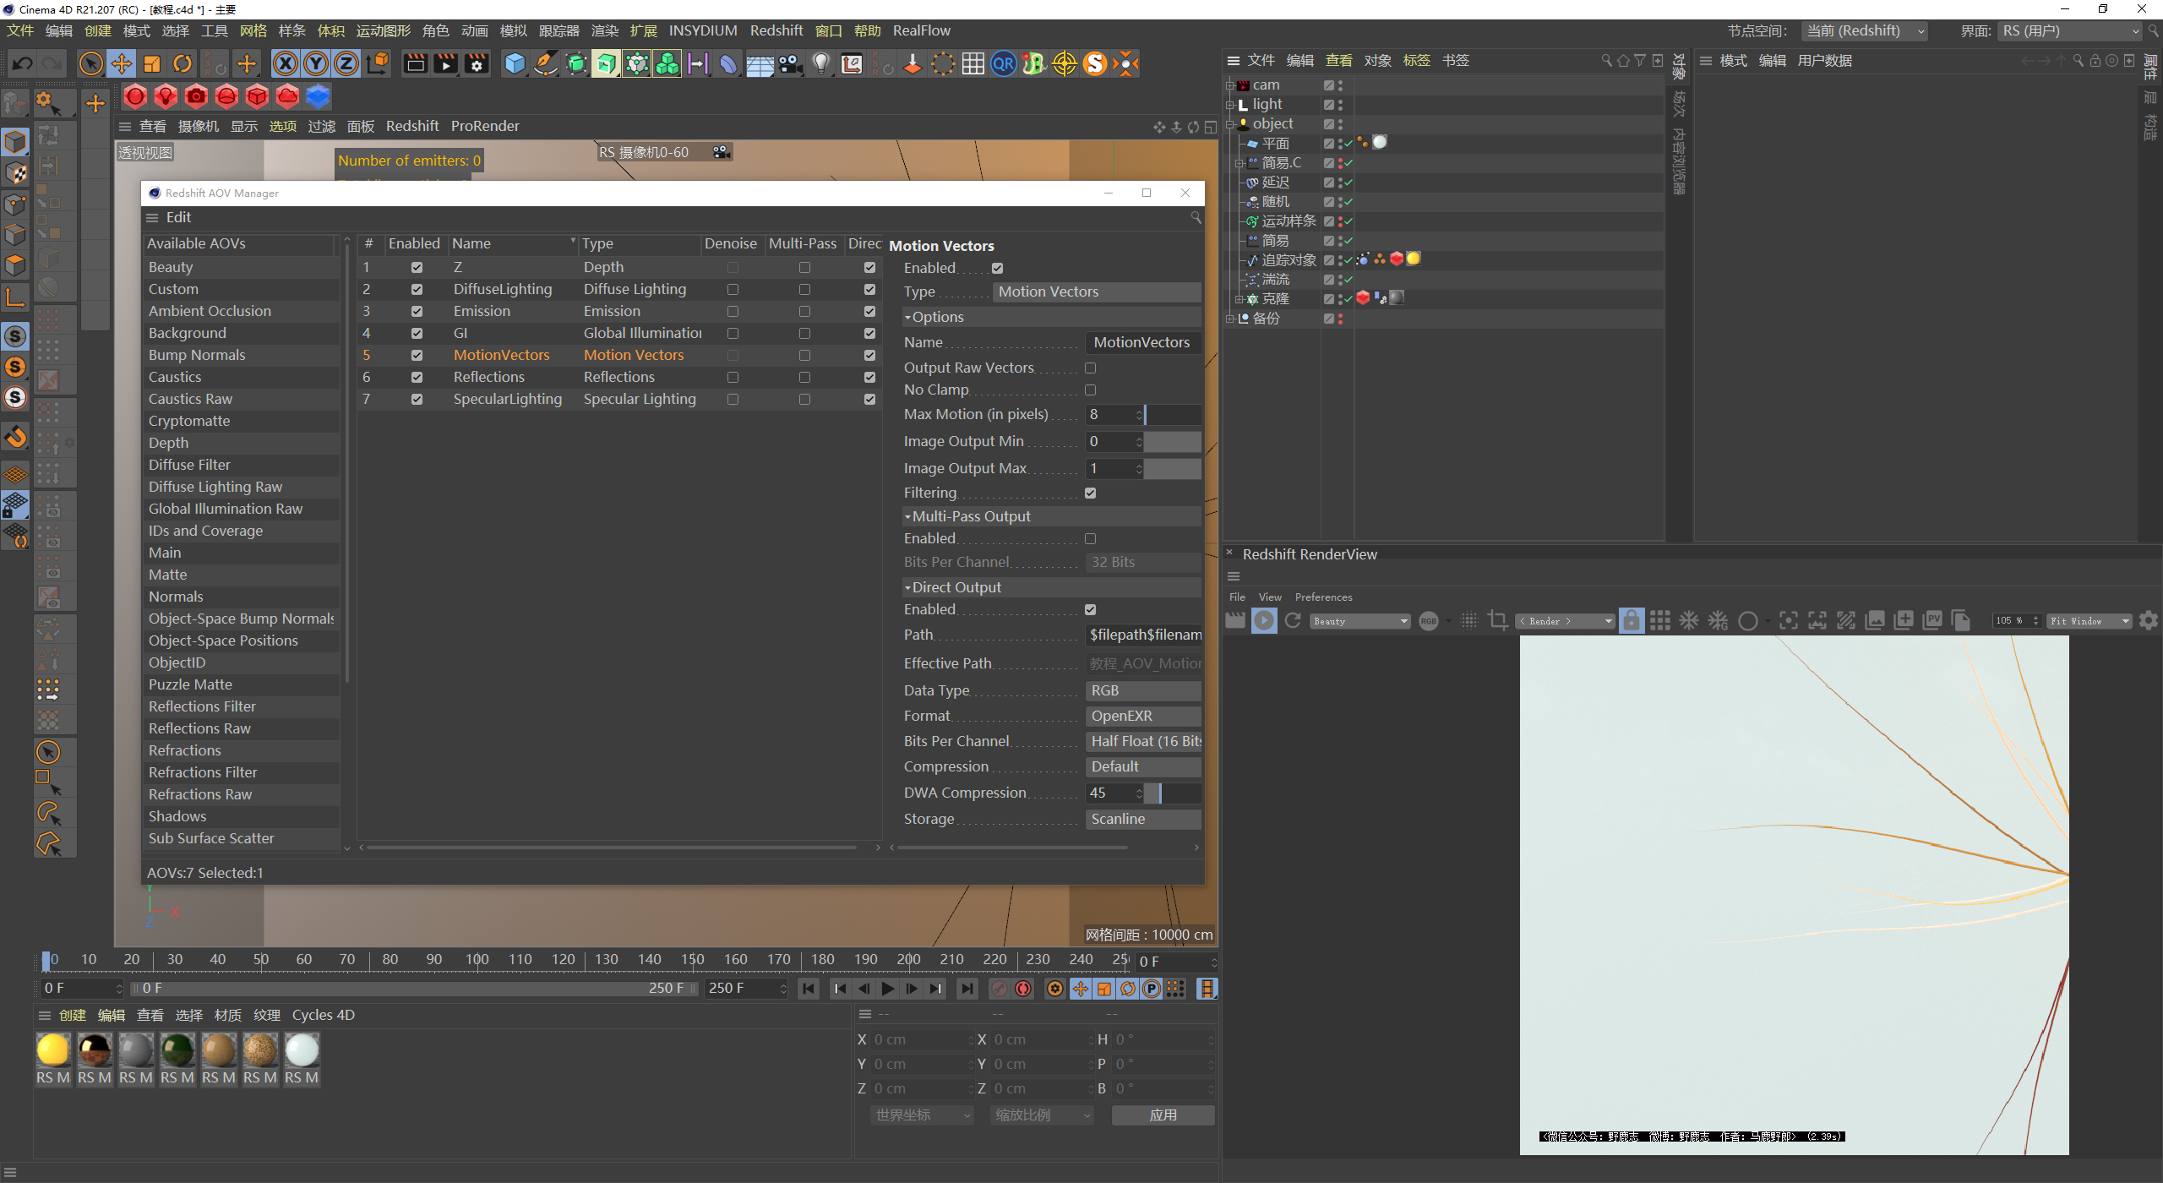Open the Edit Render Settings icon

point(477,63)
